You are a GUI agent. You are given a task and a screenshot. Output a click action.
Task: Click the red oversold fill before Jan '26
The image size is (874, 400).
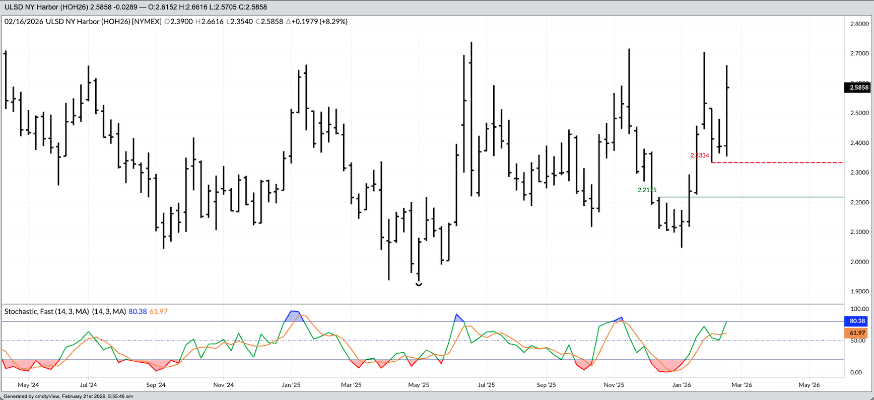click(667, 365)
